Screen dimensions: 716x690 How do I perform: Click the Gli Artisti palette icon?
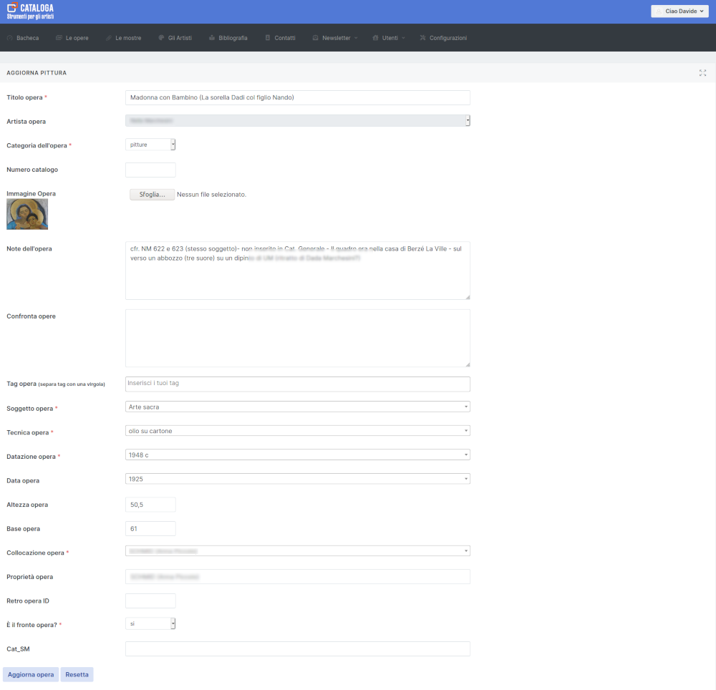tap(161, 38)
